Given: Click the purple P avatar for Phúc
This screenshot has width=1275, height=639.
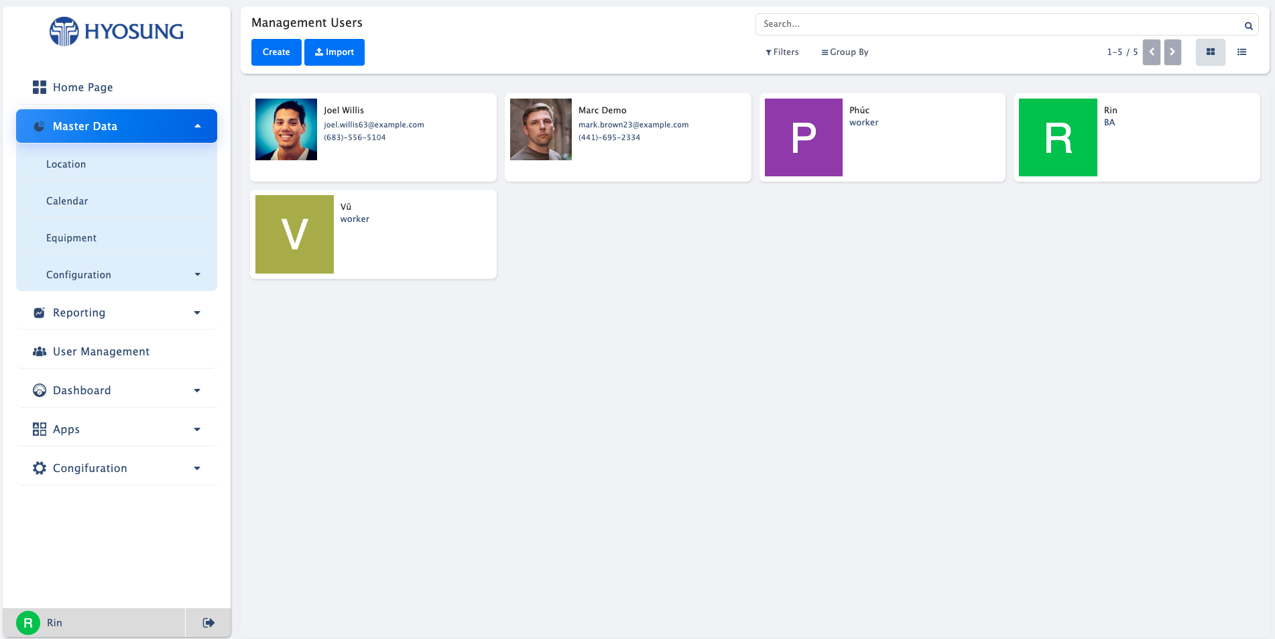Looking at the screenshot, I should tap(804, 137).
